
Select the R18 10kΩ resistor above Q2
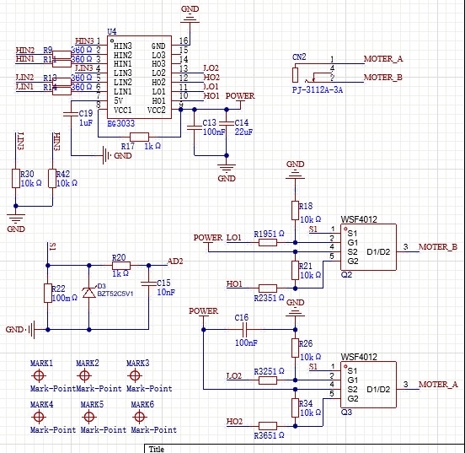(x=295, y=210)
